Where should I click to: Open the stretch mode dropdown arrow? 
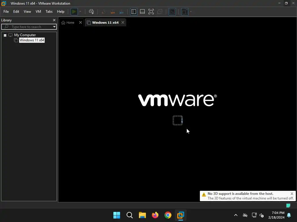(191, 12)
